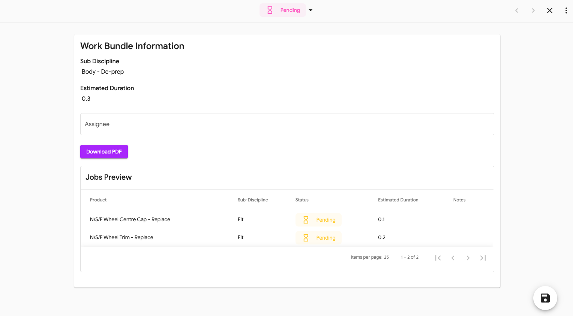573x316 pixels.
Task: Go to next record with top right chevron
Action: pyautogui.click(x=533, y=10)
